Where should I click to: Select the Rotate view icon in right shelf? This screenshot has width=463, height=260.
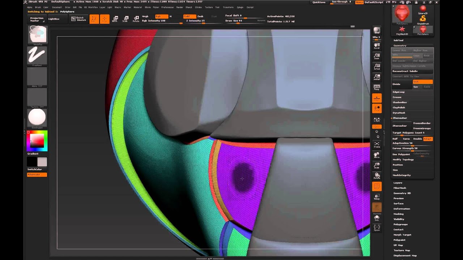coord(377,176)
